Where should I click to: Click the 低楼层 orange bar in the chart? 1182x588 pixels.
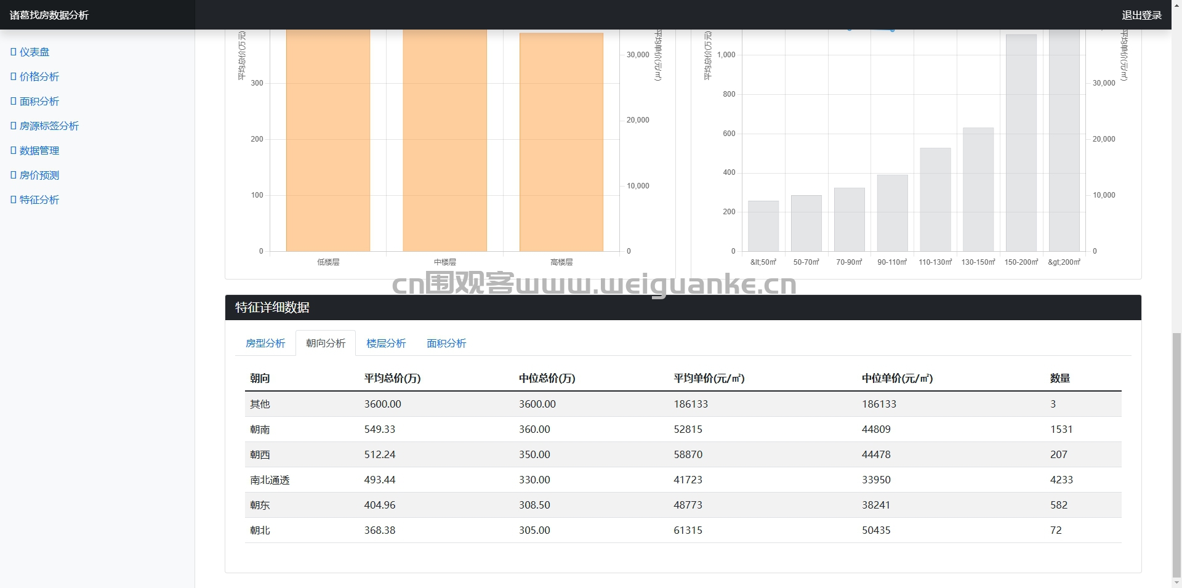point(328,140)
